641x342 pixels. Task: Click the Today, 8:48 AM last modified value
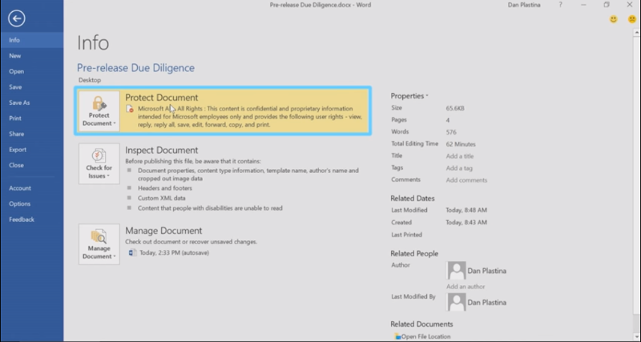pos(466,210)
